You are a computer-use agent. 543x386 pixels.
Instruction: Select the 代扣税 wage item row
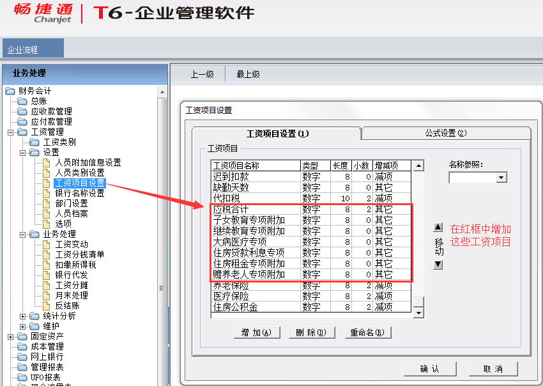(x=311, y=199)
